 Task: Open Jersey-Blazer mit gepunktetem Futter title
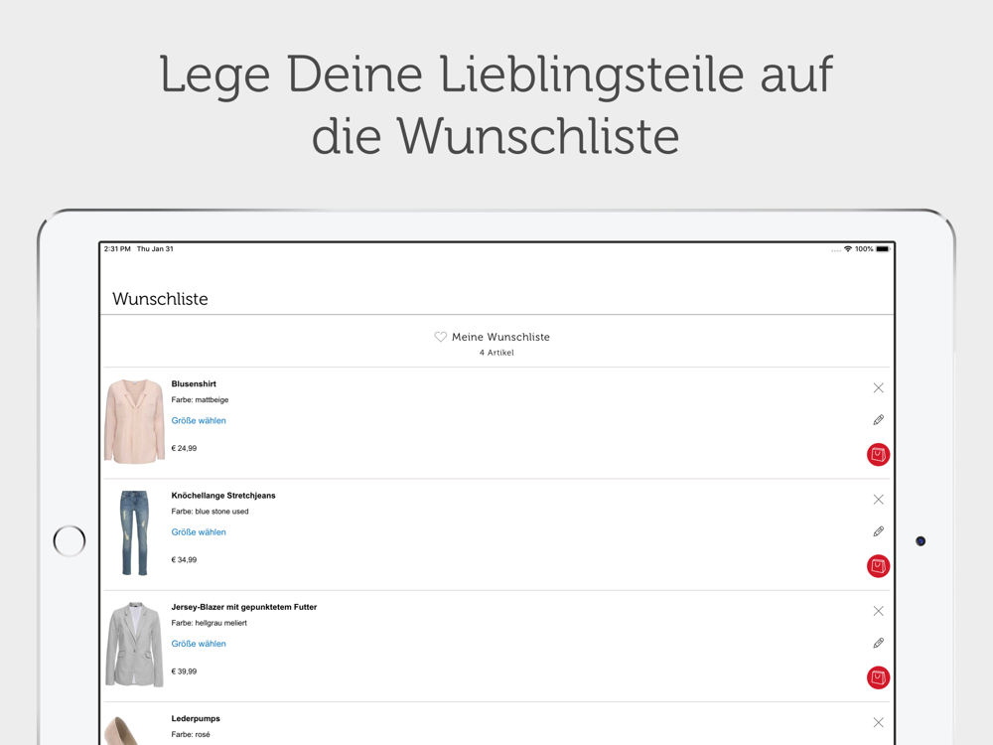coord(244,607)
